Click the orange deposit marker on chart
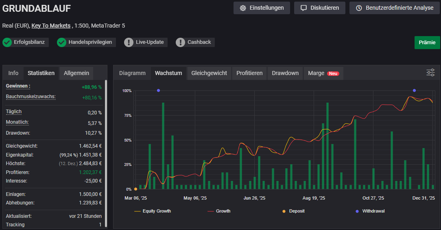The width and height of the screenshot is (441, 230). (135, 189)
